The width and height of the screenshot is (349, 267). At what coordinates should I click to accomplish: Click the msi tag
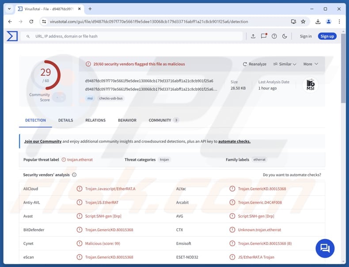pyautogui.click(x=90, y=98)
